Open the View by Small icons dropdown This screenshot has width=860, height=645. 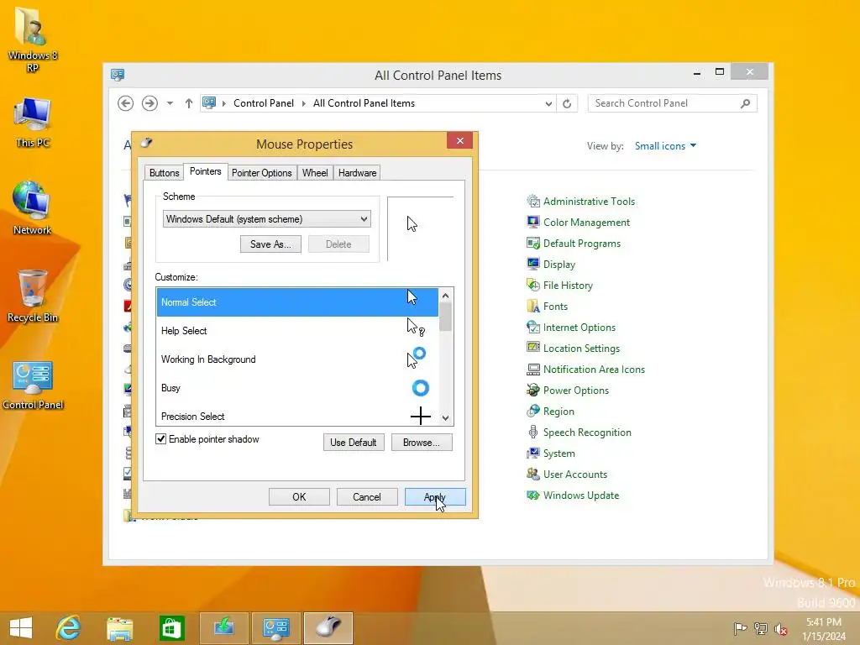coord(665,146)
